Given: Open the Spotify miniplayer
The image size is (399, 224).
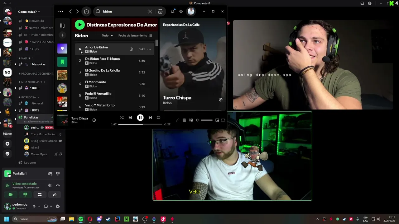Looking at the screenshot, I should 217,120.
